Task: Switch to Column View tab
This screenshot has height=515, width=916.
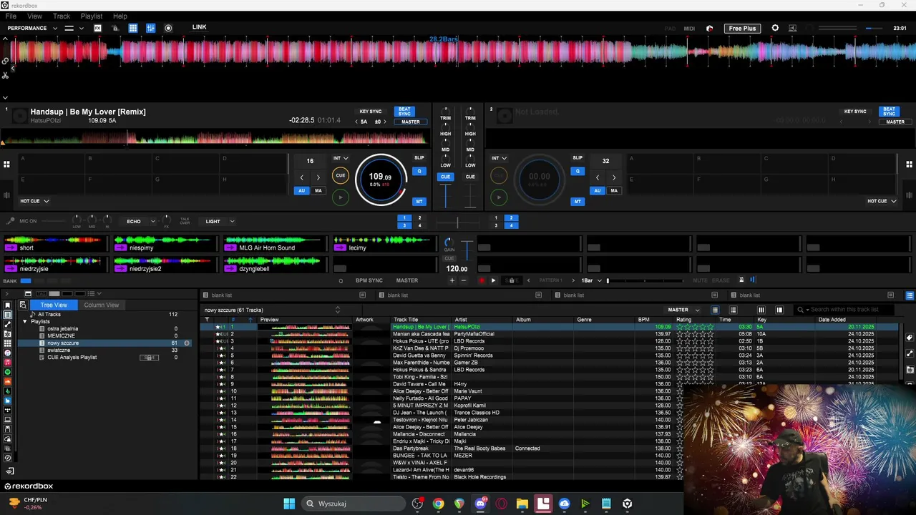Action: (102, 305)
